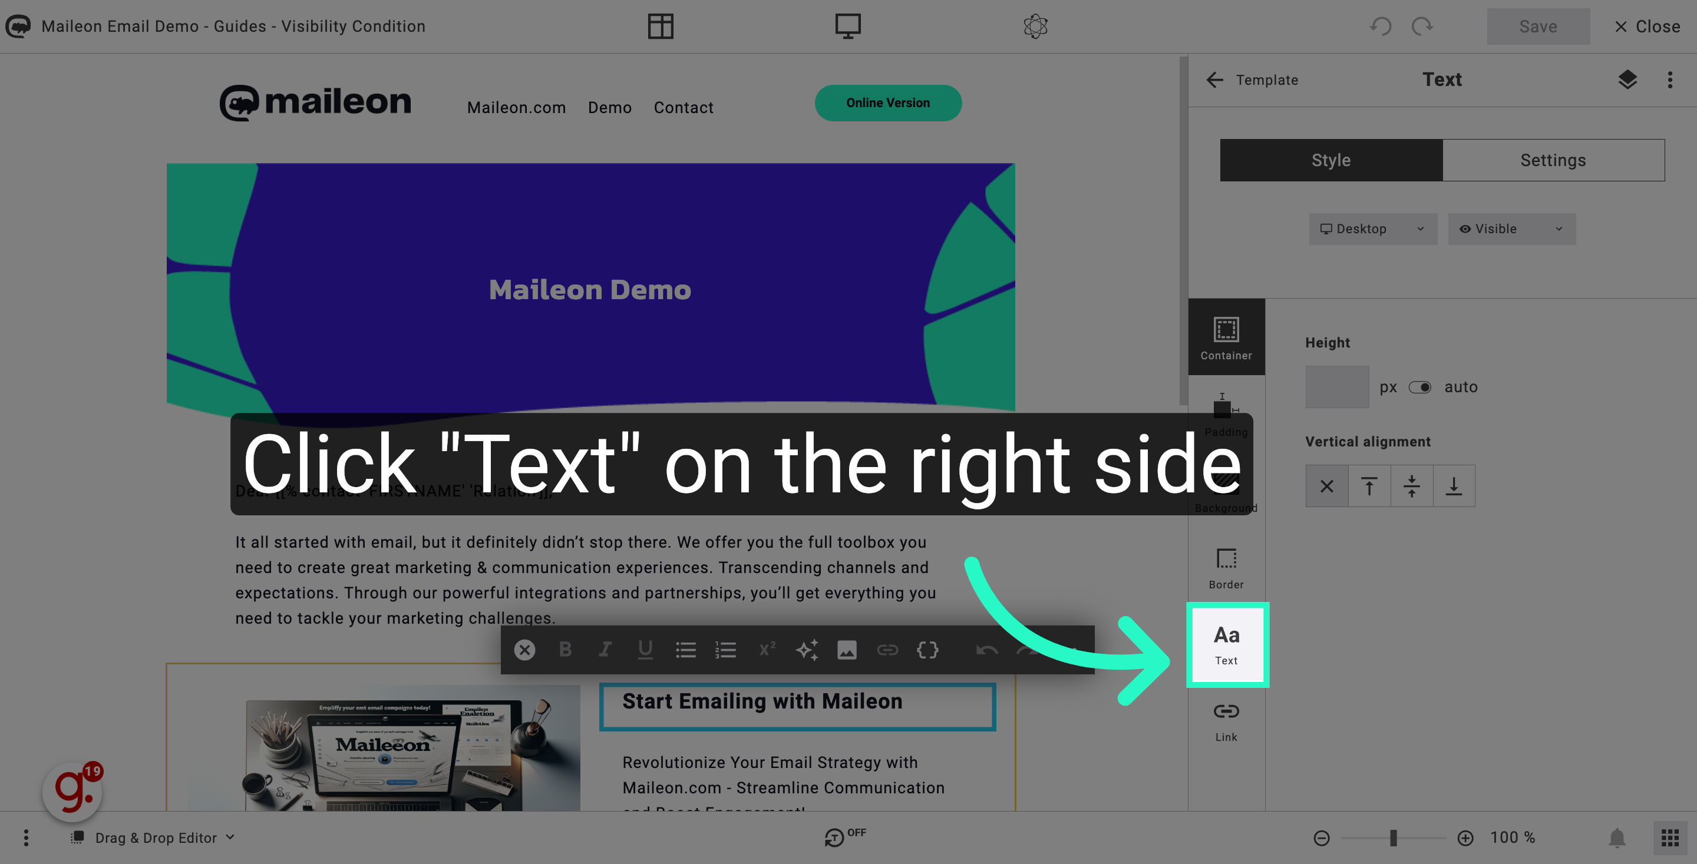The height and width of the screenshot is (864, 1697).
Task: Go back to Template
Action: [x=1252, y=80]
